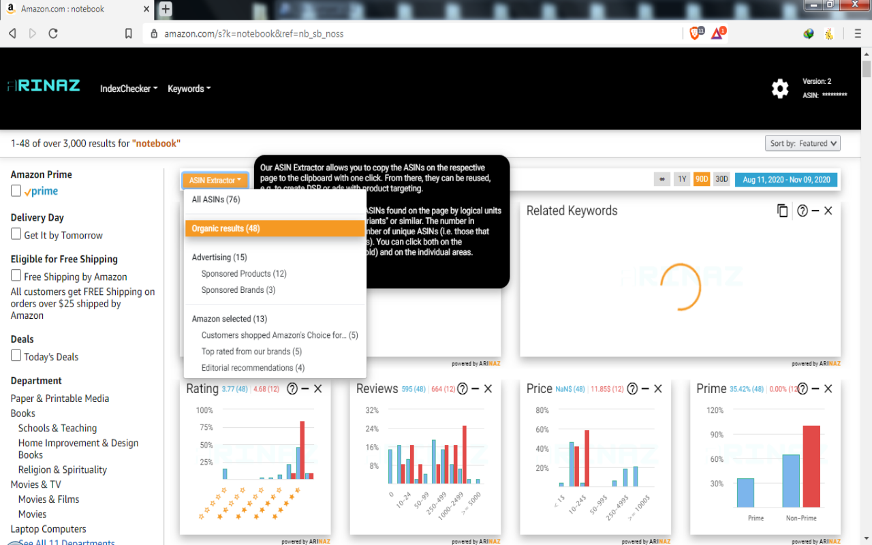This screenshot has width=872, height=545.
Task: Open the Movies & TV department link
Action: pos(35,484)
